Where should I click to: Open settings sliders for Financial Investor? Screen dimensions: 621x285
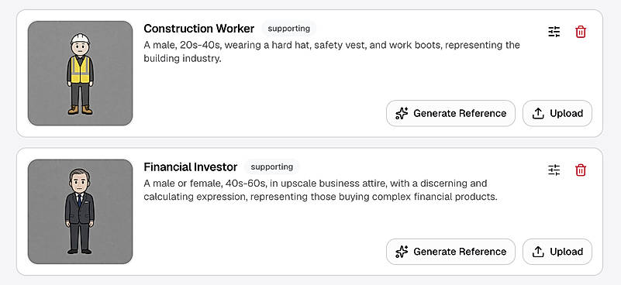[x=554, y=170]
